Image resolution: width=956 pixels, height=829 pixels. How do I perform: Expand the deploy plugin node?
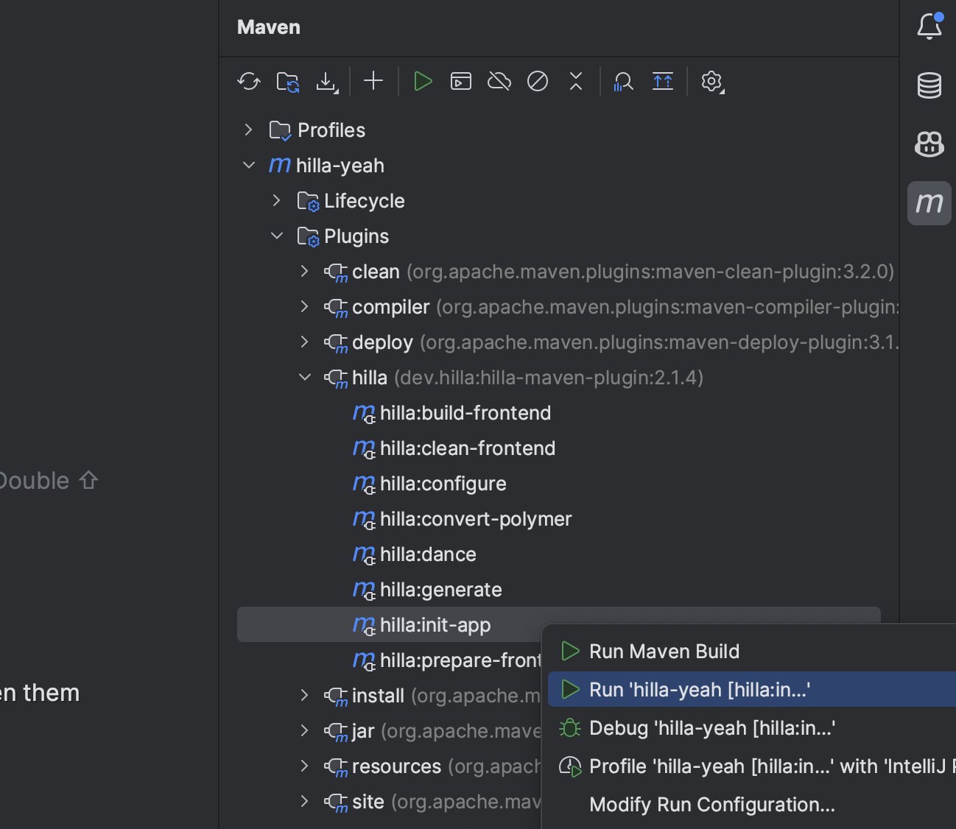[x=305, y=342]
